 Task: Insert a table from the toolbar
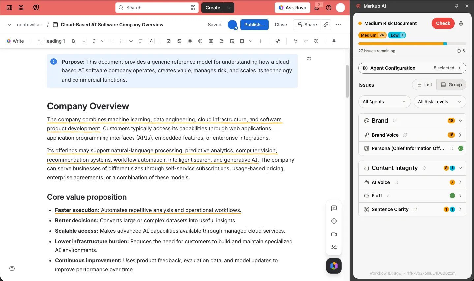pos(242,41)
